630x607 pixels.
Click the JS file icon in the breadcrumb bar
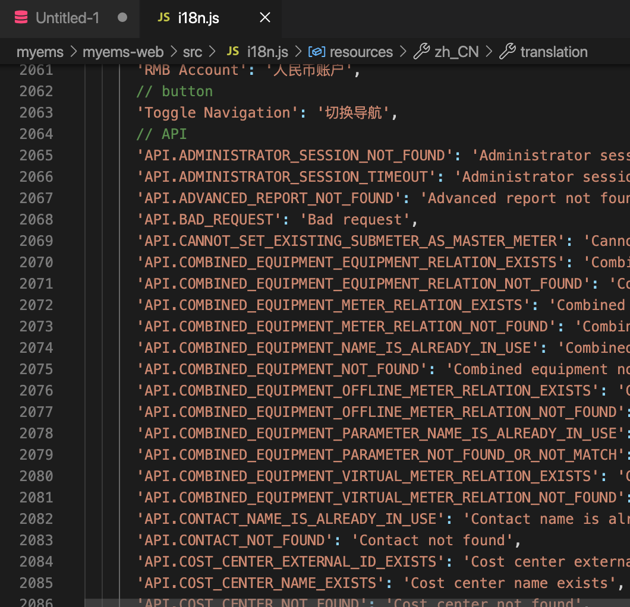233,52
